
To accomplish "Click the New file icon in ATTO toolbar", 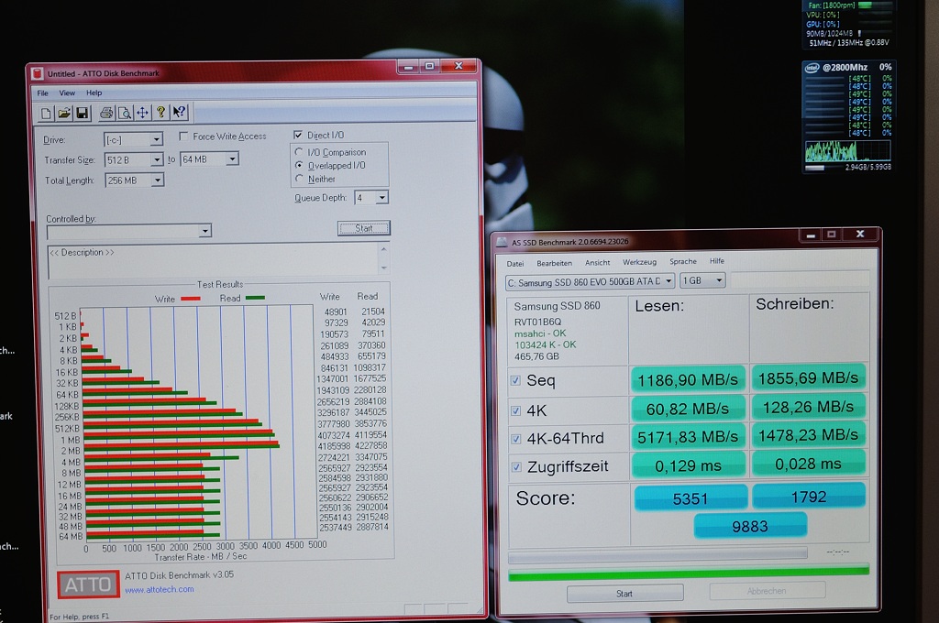I will tap(46, 113).
